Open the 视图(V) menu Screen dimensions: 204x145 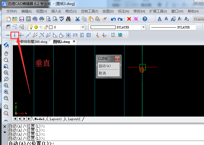41,11
